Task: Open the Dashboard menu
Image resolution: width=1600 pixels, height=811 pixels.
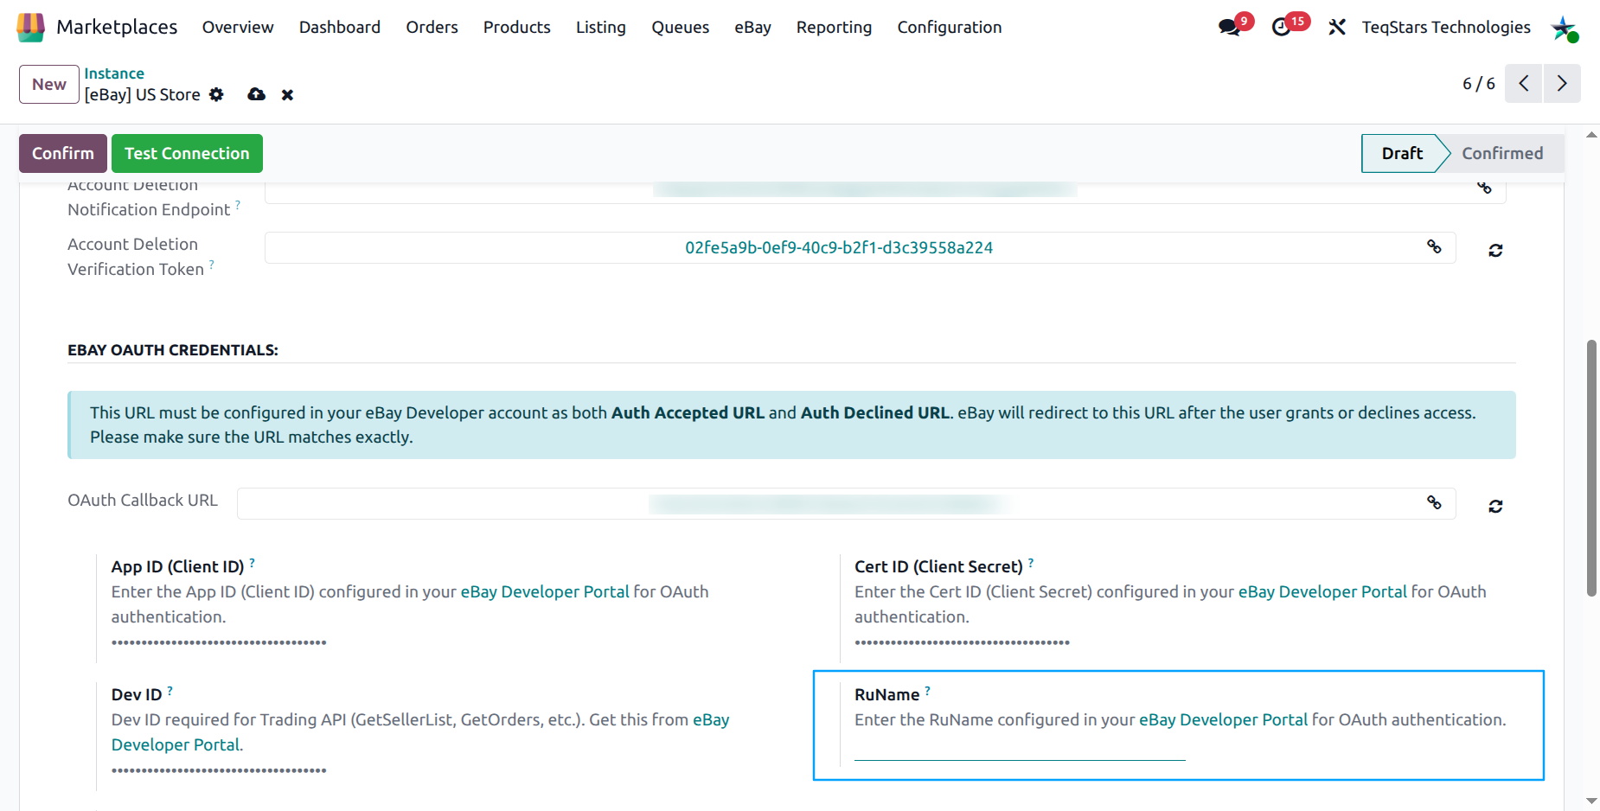Action: [340, 27]
